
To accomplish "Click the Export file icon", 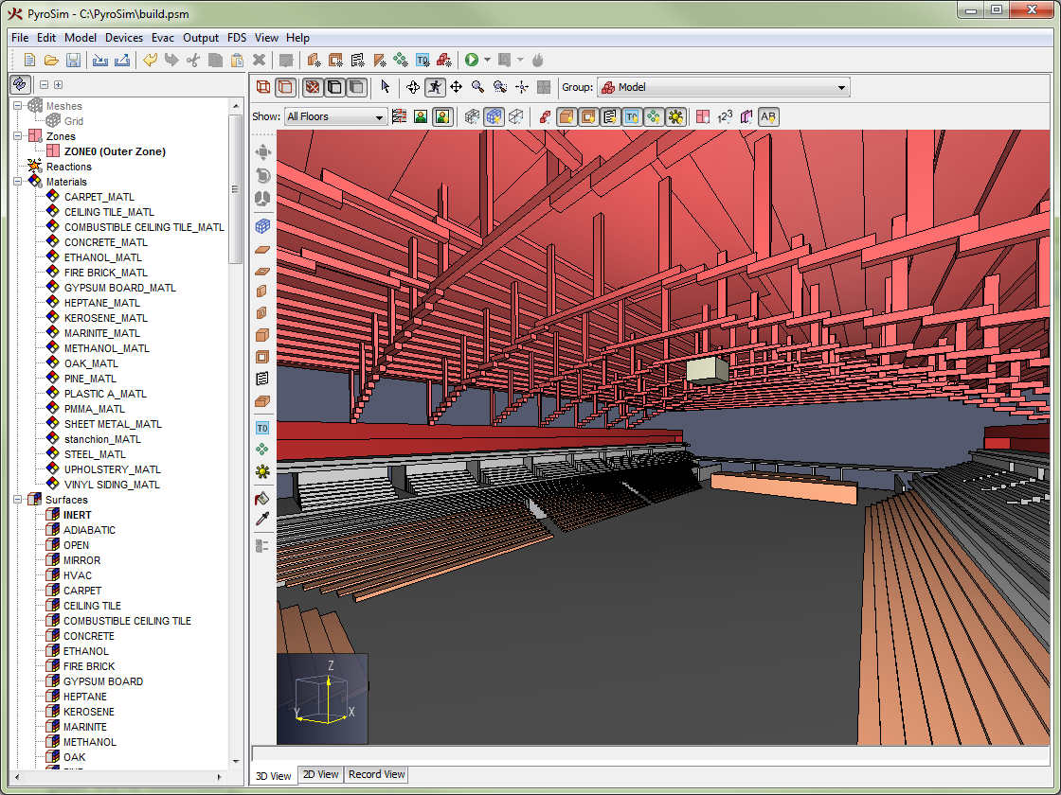I will click(x=122, y=61).
